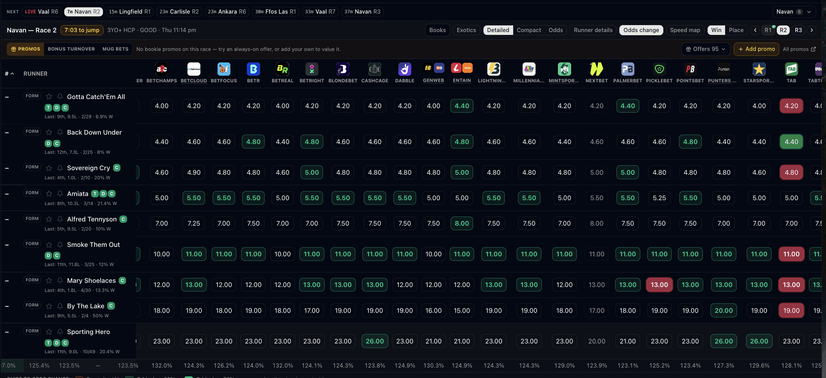Viewport: 826px width, 378px height.
Task: Open the Navan meeting dropdown
Action: point(794,12)
